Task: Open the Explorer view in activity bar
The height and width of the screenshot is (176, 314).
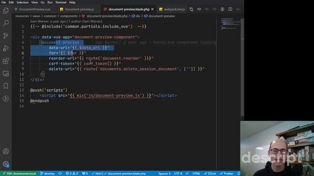Action: click(6, 11)
